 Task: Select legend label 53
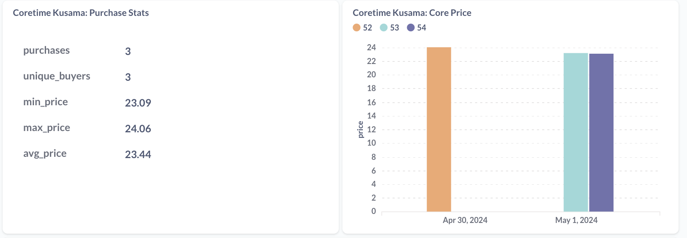395,27
